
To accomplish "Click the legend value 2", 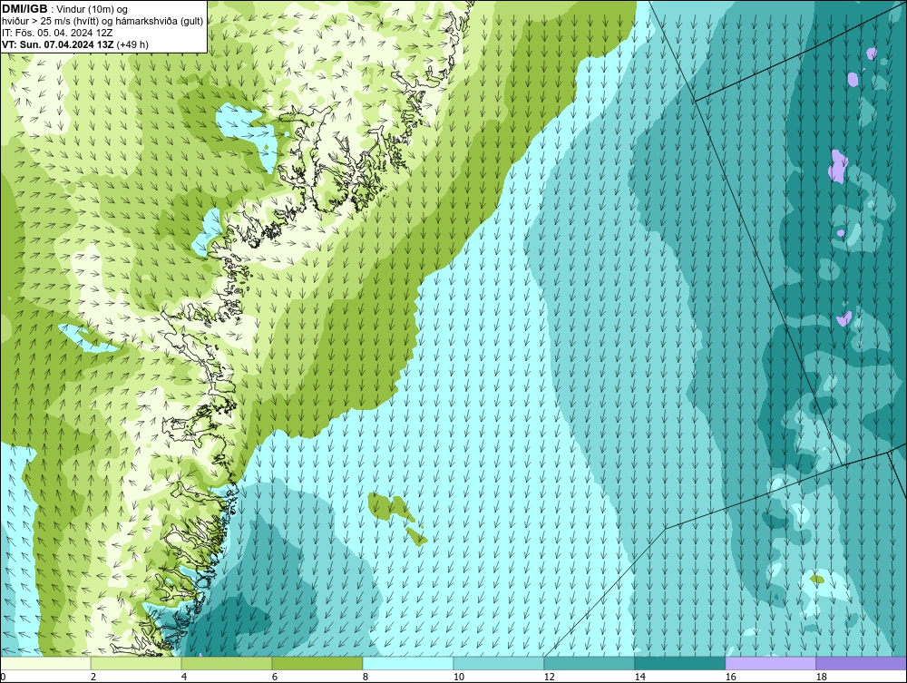I will pyautogui.click(x=93, y=677).
